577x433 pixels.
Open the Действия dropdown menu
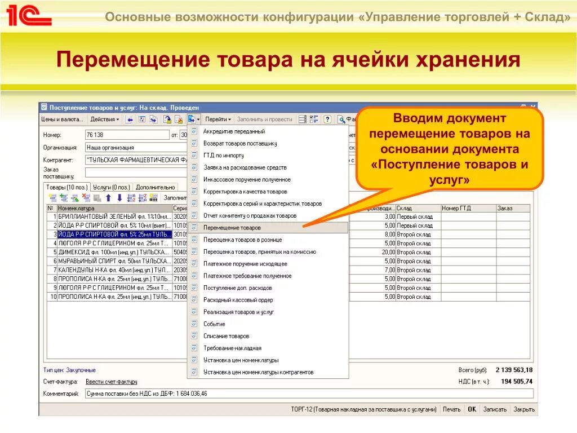pos(105,120)
